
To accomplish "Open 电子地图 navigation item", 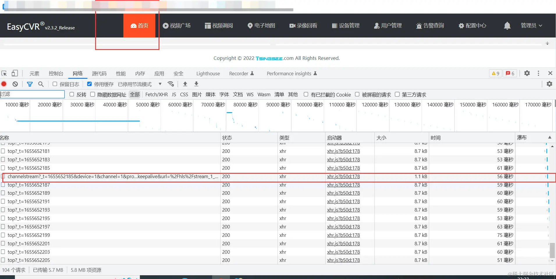I will coord(261,26).
